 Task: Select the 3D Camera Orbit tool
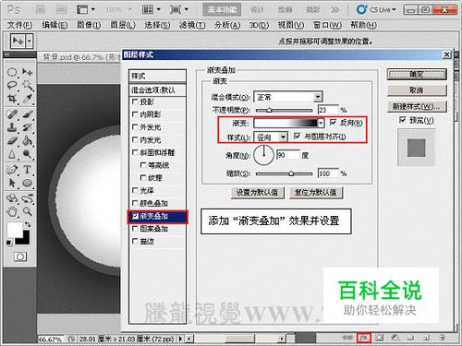pos(27,198)
